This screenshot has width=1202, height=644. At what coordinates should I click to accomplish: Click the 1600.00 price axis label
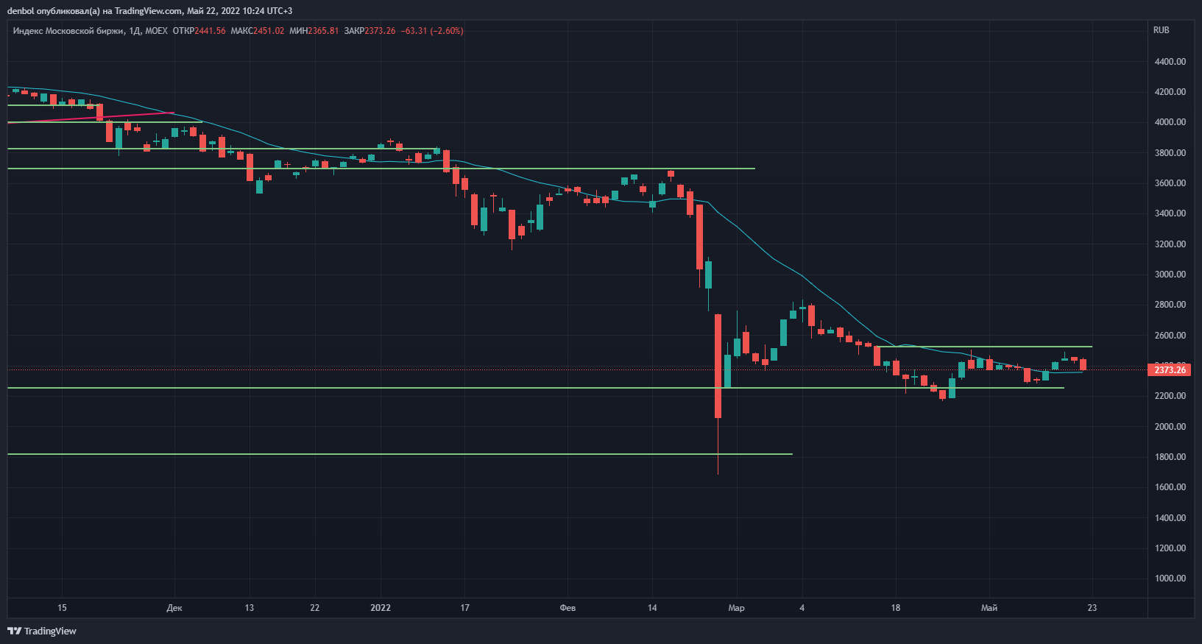[1170, 487]
